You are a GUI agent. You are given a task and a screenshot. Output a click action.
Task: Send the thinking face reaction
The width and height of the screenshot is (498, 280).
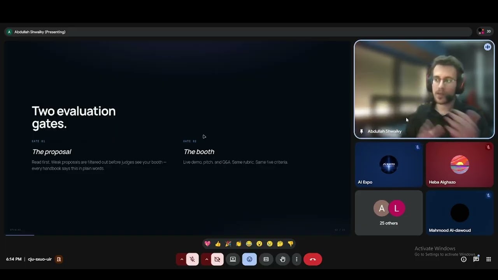[x=280, y=244]
